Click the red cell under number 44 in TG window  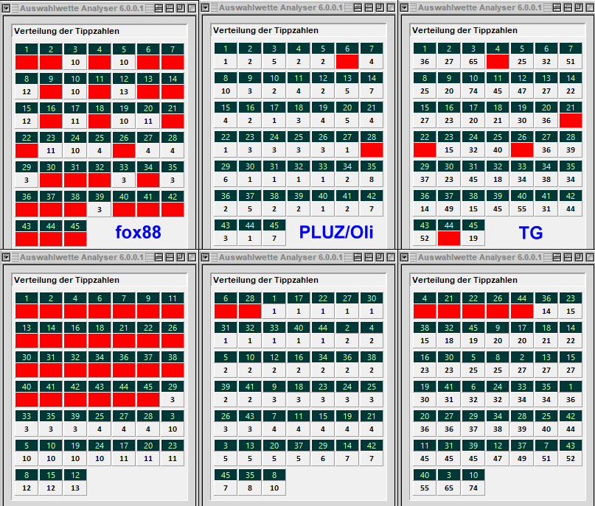pyautogui.click(x=449, y=239)
